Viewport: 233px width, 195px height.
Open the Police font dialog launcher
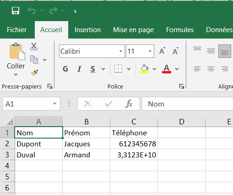pos(182,86)
